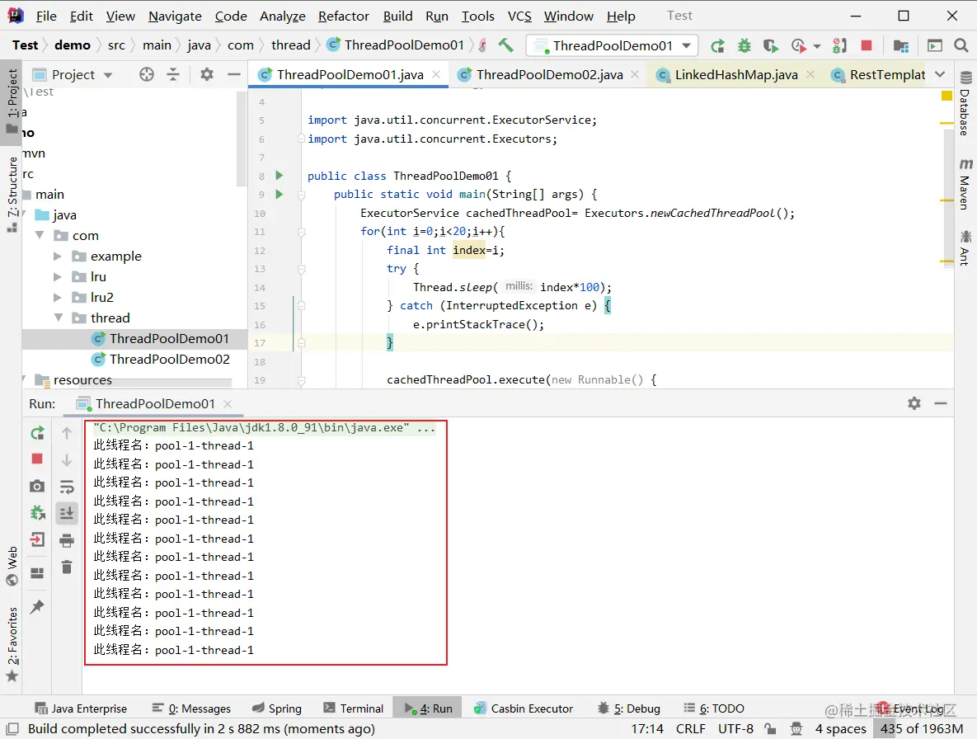Viewport: 977px width, 739px height.
Task: Click the CRLF line separator entry
Action: (x=690, y=728)
